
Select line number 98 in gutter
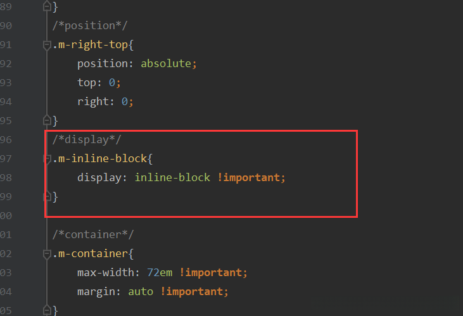[6, 177]
